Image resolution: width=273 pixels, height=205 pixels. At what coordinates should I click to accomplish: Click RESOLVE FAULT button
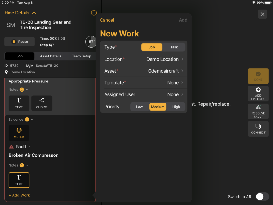click(x=258, y=111)
